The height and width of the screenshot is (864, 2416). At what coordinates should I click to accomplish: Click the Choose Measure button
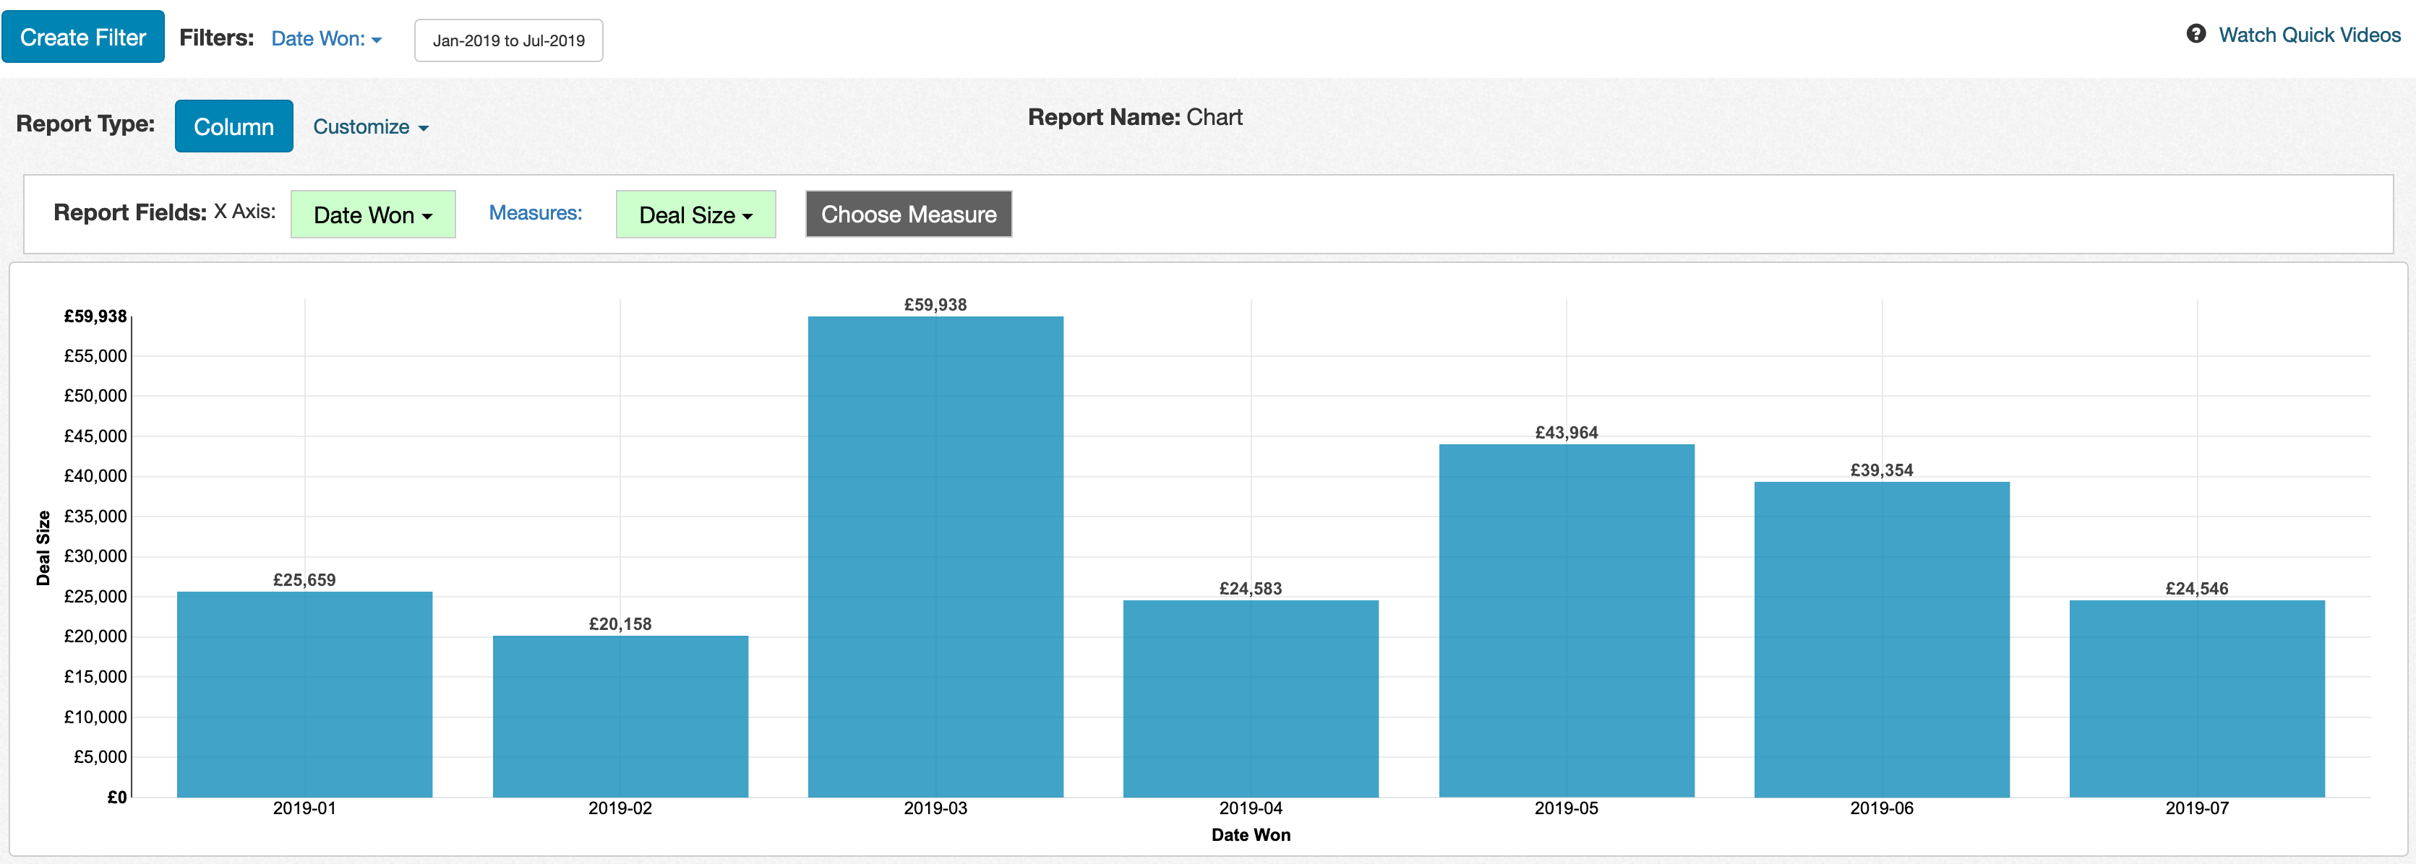[909, 214]
